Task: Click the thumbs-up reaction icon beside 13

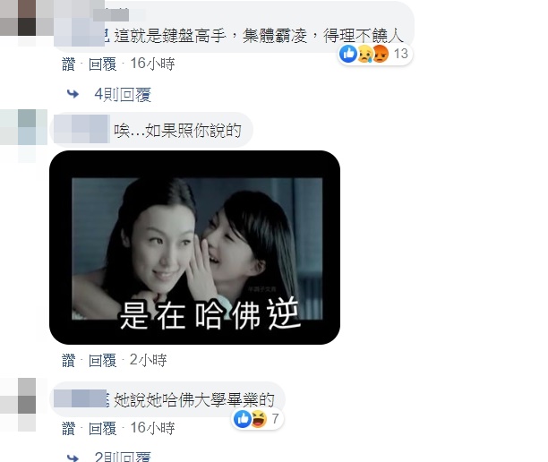Action: [348, 54]
